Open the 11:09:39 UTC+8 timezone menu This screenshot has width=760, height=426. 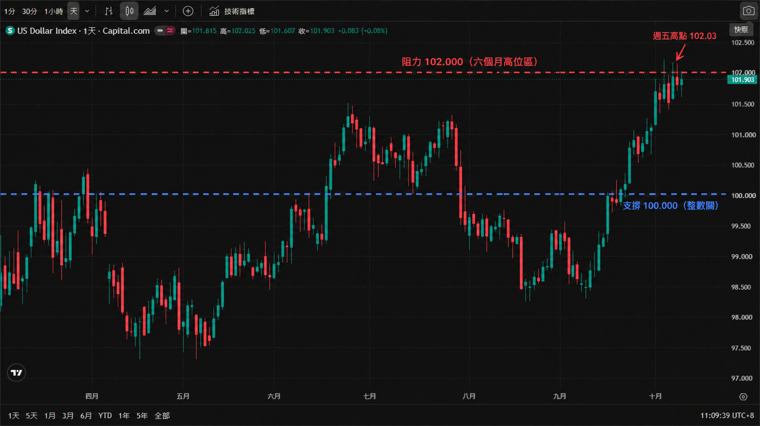click(727, 416)
